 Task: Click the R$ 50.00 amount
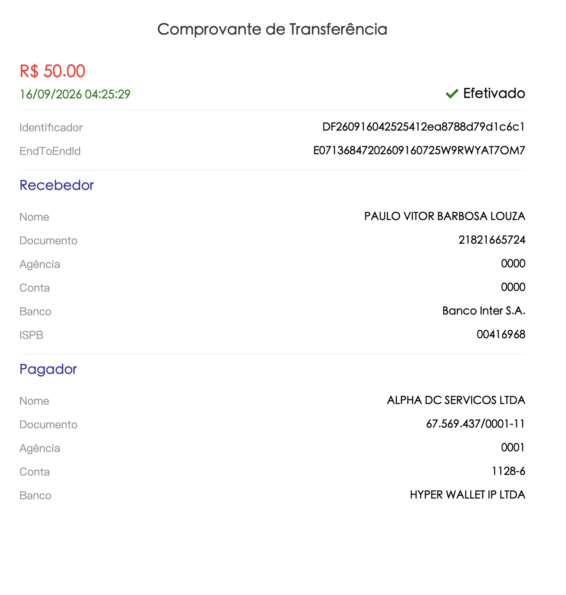click(53, 71)
